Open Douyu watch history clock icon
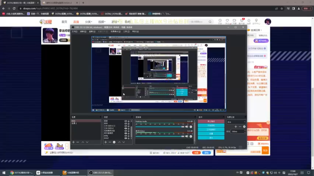The height and width of the screenshot is (176, 314). pyautogui.click(x=220, y=21)
